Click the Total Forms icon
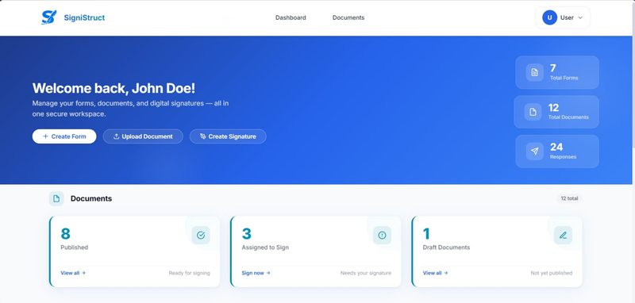 (534, 72)
